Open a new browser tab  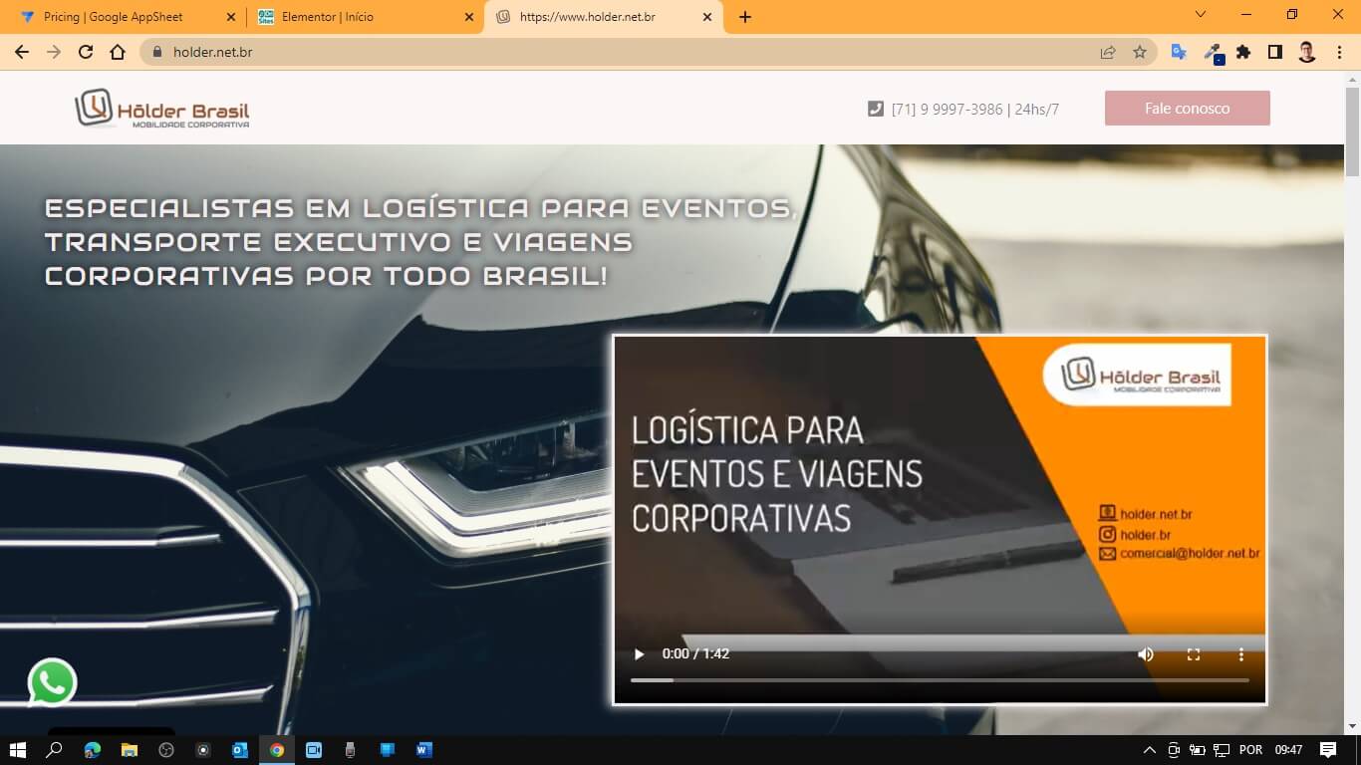coord(745,17)
